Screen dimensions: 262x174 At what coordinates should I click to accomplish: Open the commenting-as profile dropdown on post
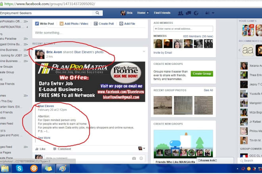[142, 148]
